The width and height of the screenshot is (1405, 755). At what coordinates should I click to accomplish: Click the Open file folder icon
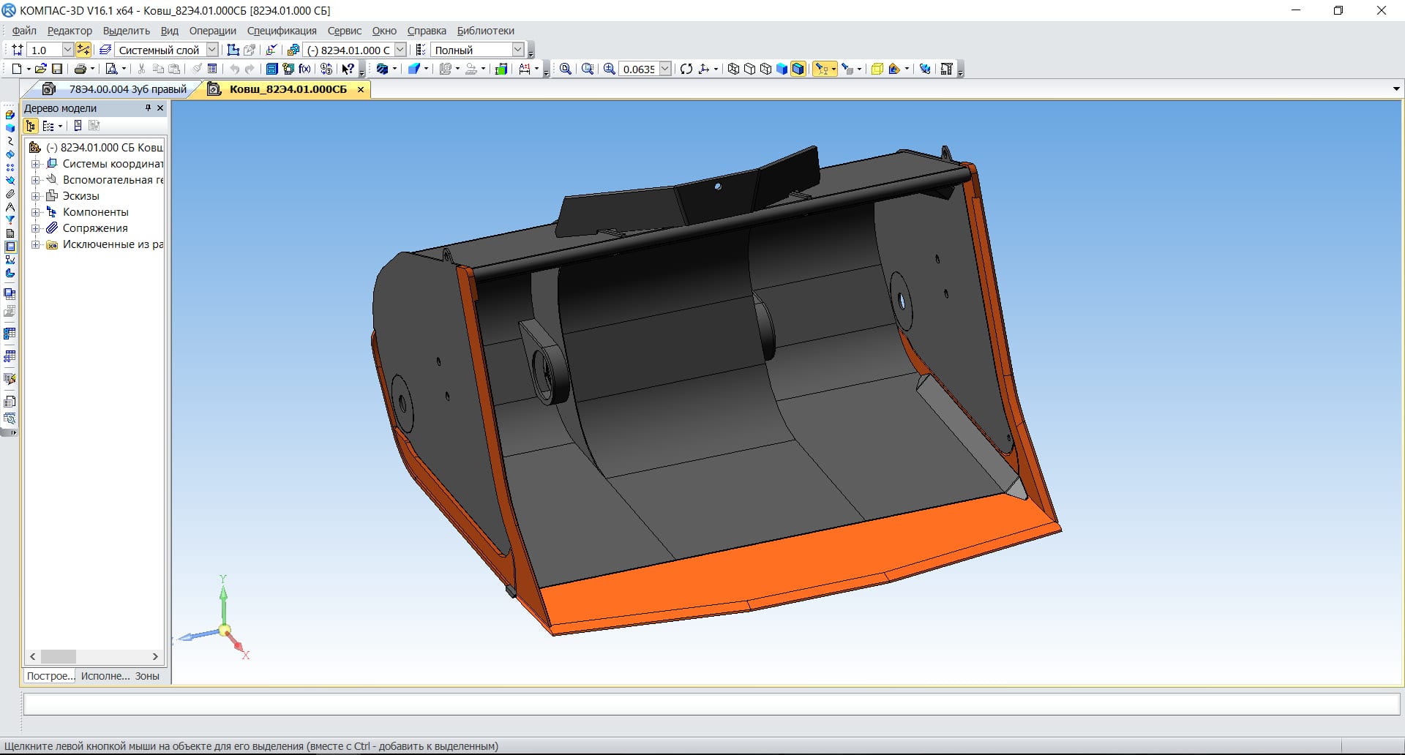(41, 69)
